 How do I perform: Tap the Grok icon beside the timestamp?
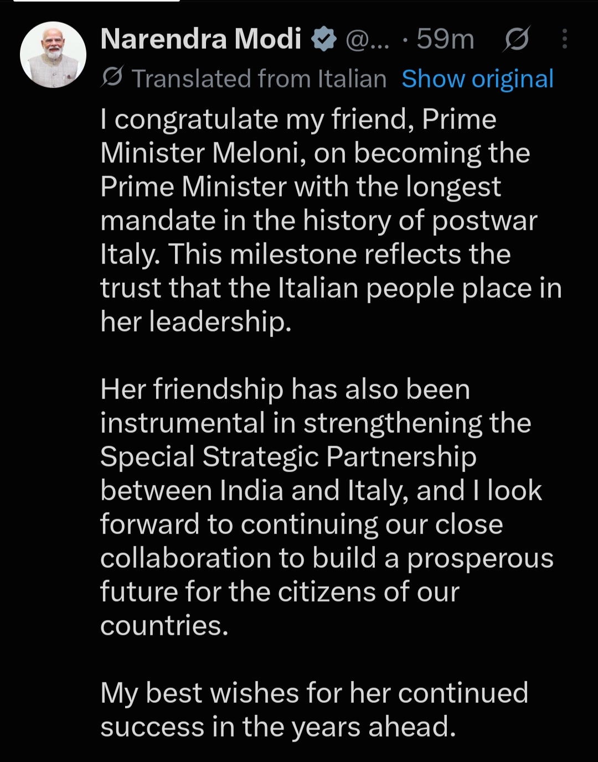[x=517, y=39]
